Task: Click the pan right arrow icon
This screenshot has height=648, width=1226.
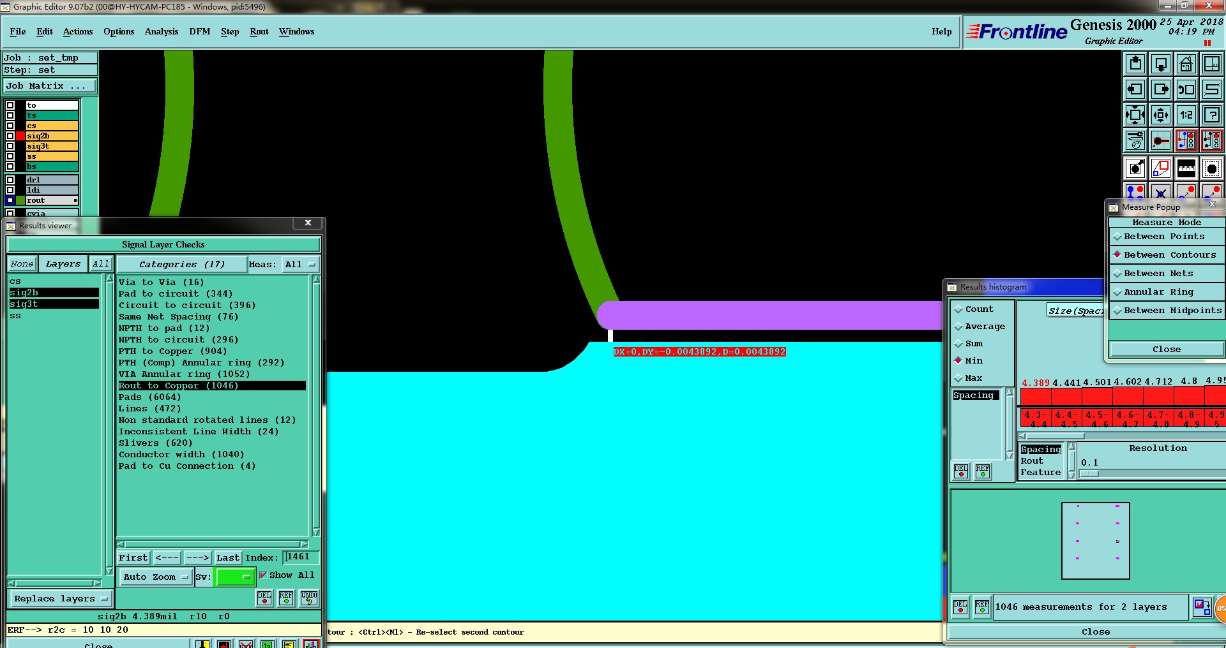Action: coord(1161,89)
